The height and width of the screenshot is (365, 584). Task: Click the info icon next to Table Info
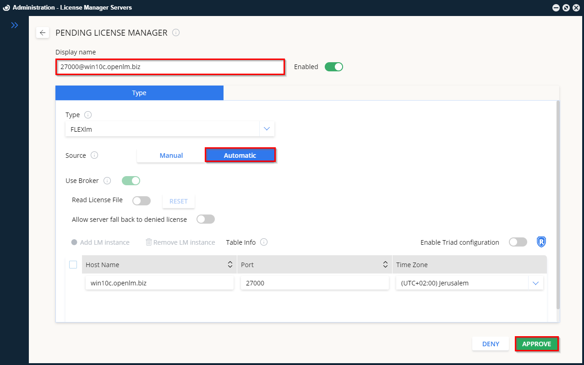(x=264, y=242)
